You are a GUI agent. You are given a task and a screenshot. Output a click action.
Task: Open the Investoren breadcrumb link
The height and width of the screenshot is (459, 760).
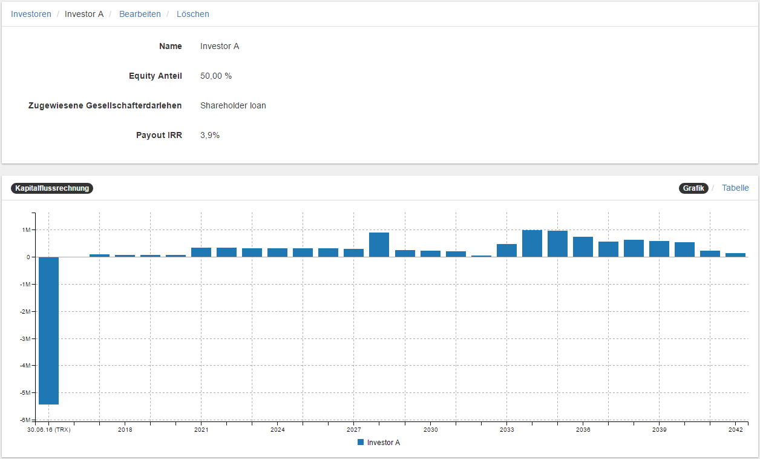click(31, 14)
